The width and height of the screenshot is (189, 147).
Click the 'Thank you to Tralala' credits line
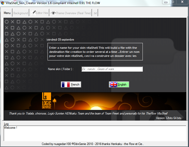tap(88, 113)
